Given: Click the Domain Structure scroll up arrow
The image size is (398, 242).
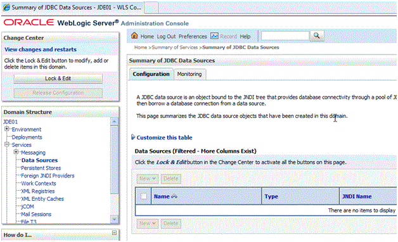Looking at the screenshot, I should click(114, 122).
